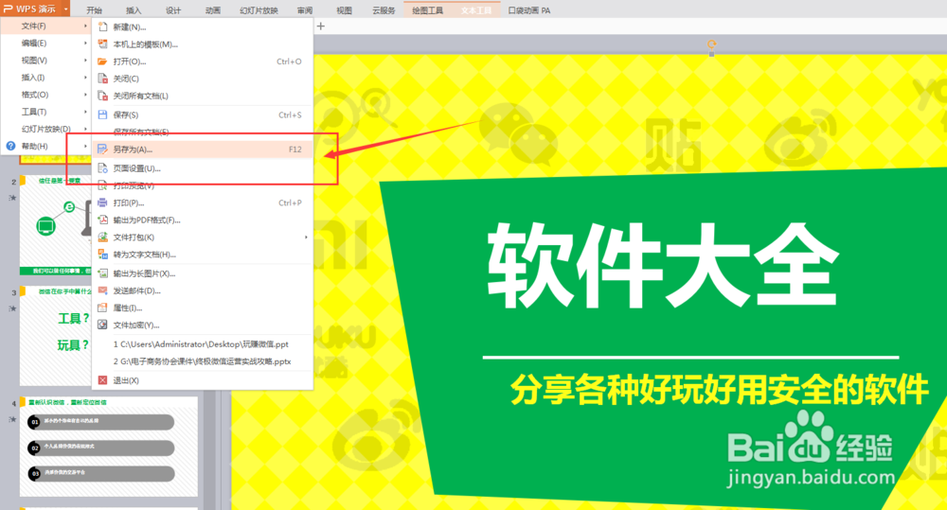
Task: Click the 发送邮件(D) envelope icon
Action: (102, 290)
